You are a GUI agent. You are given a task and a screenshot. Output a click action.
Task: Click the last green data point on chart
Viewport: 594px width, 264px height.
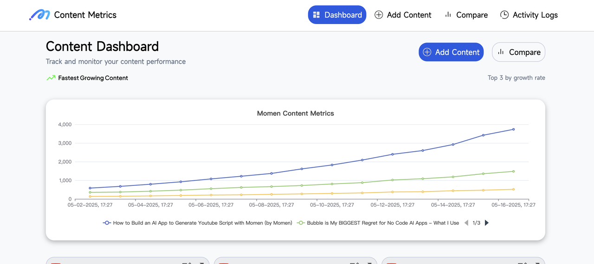513,172
